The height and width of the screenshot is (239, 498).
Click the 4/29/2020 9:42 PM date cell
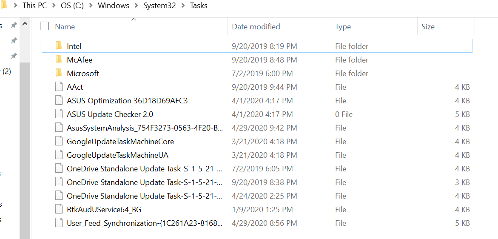point(264,128)
